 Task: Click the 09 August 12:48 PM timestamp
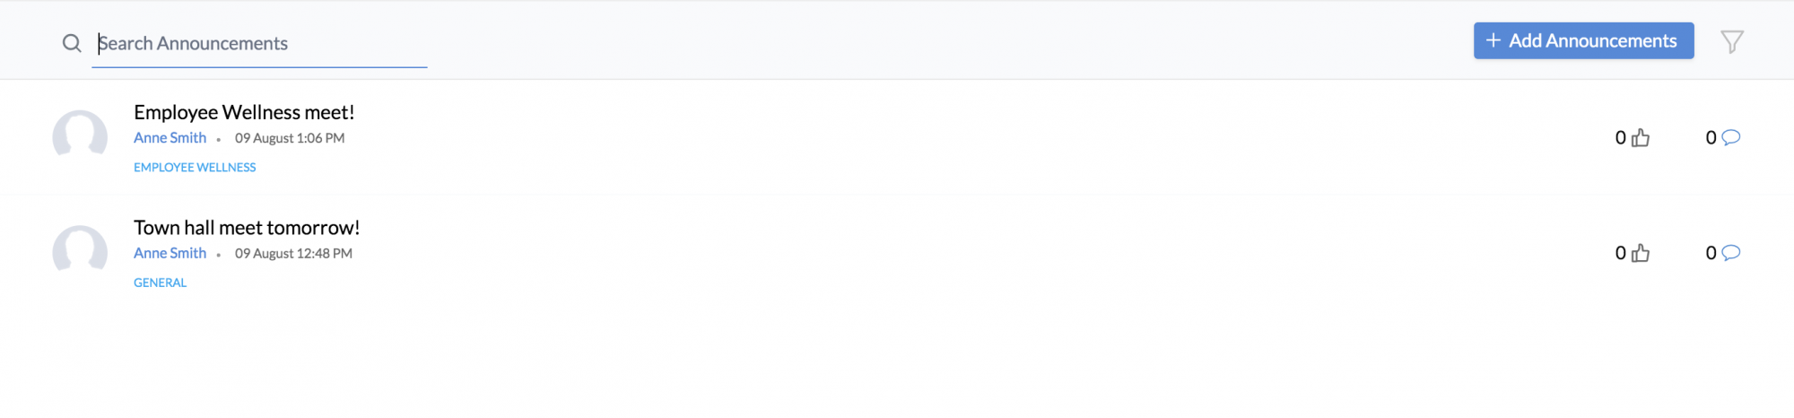tap(293, 254)
